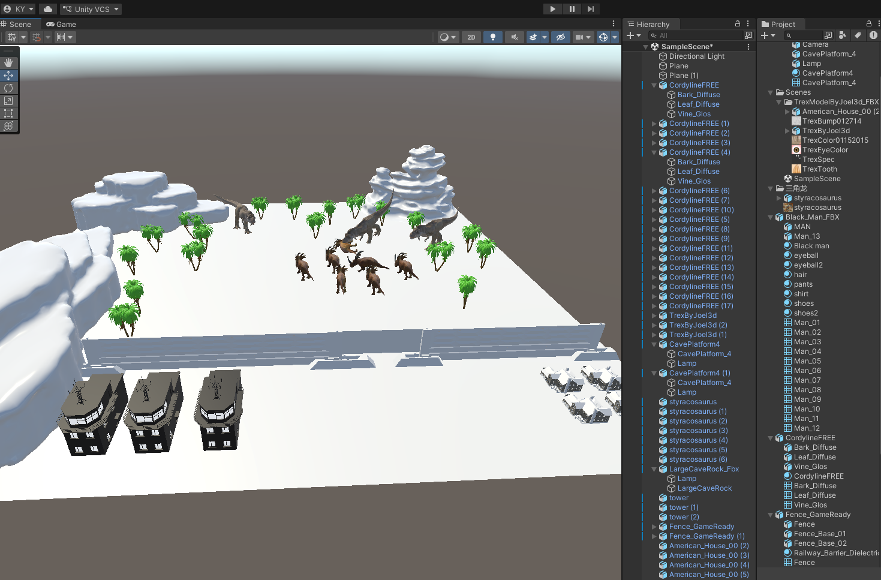Select Fence_Base_02 in Project

coord(819,543)
